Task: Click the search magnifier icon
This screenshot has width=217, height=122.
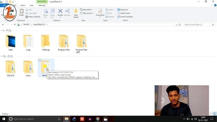Action: click(213, 25)
